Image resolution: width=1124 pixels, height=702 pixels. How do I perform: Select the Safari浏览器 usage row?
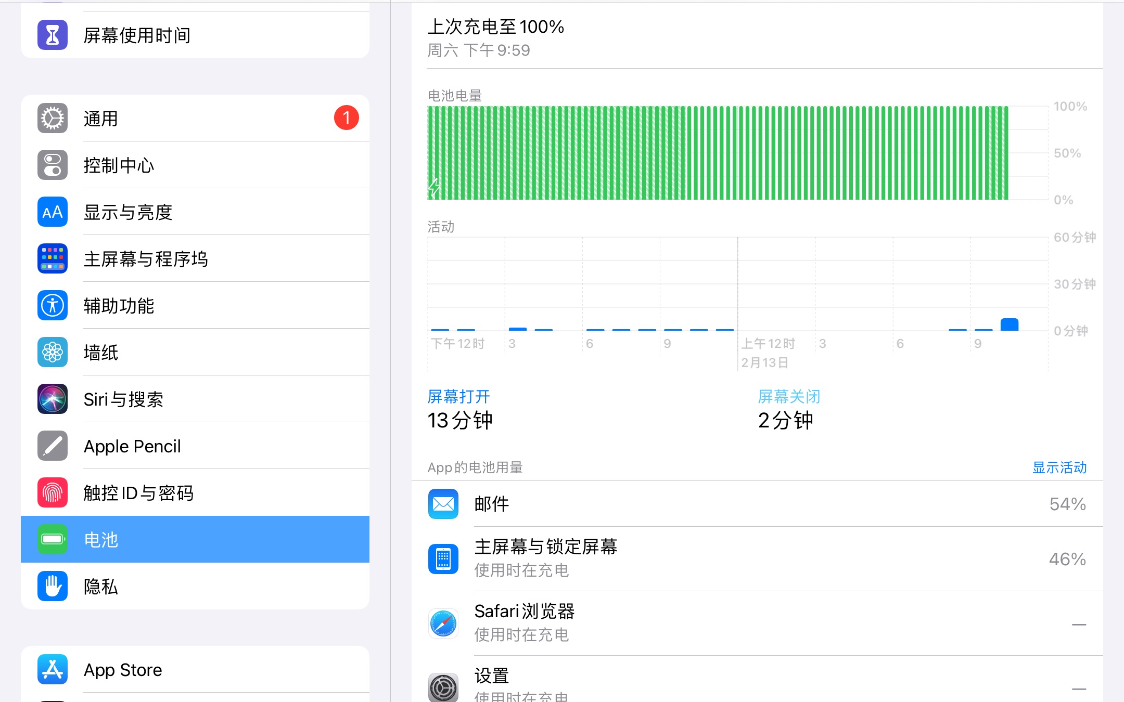pyautogui.click(x=757, y=623)
